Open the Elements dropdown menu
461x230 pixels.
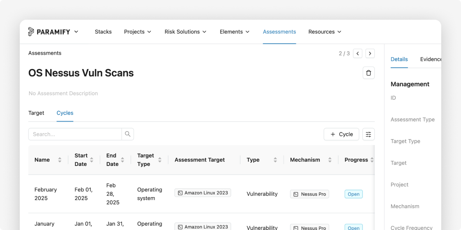(x=235, y=32)
